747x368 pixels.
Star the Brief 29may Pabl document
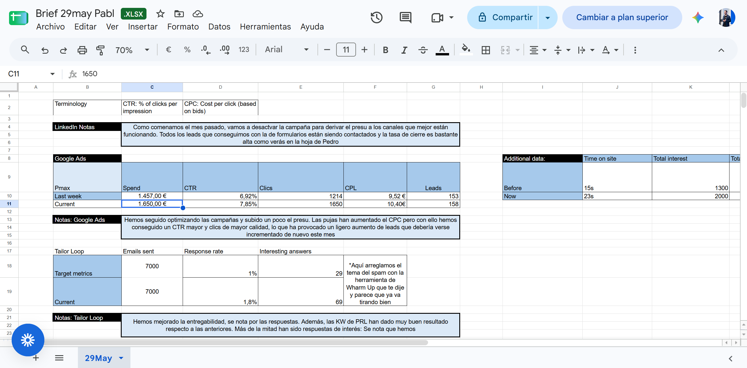tap(160, 14)
